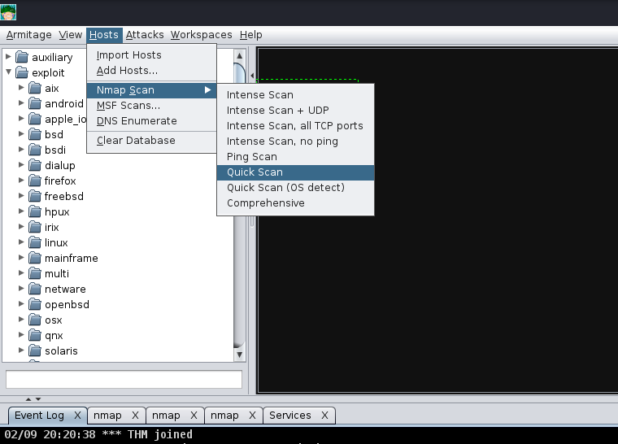
Task: Open the Attacks menu
Action: [145, 35]
